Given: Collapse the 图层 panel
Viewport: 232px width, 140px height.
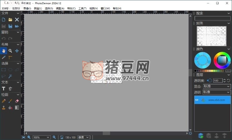Looking at the screenshot, I should point(229,75).
